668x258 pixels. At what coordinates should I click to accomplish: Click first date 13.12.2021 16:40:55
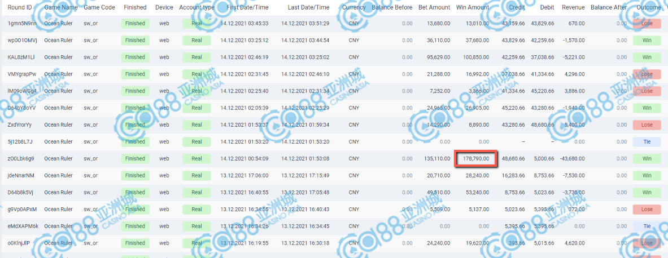[x=245, y=192]
